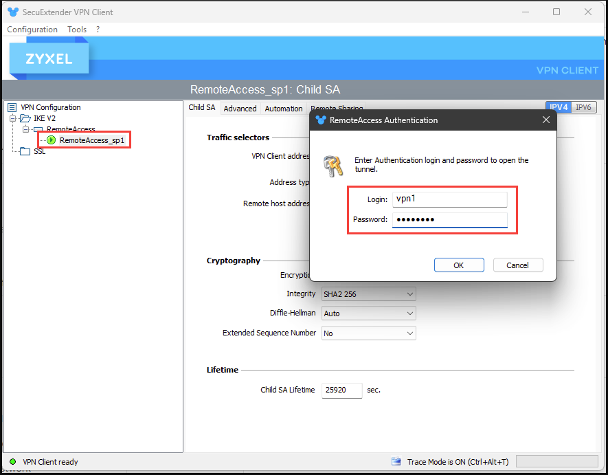
Task: Click the VPN Client ready status text
Action: [x=50, y=462]
